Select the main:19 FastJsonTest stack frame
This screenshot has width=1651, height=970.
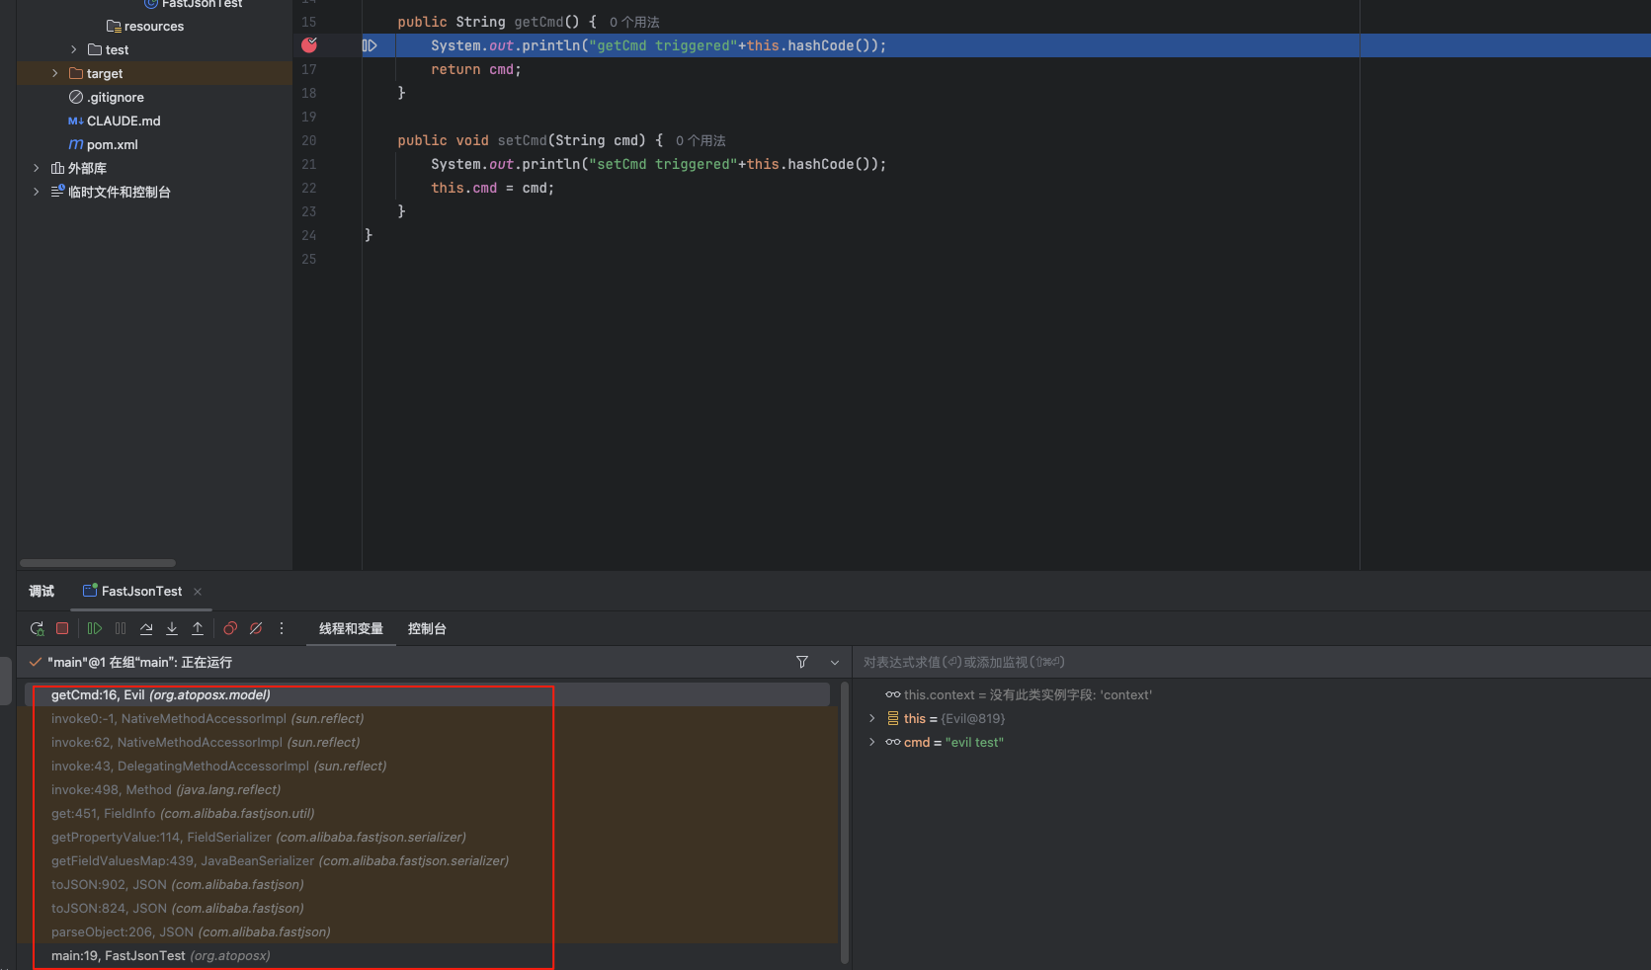click(x=160, y=955)
